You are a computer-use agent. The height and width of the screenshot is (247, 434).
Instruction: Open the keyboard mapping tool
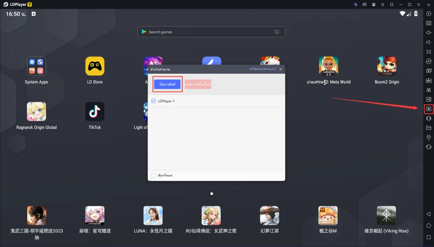point(428,23)
